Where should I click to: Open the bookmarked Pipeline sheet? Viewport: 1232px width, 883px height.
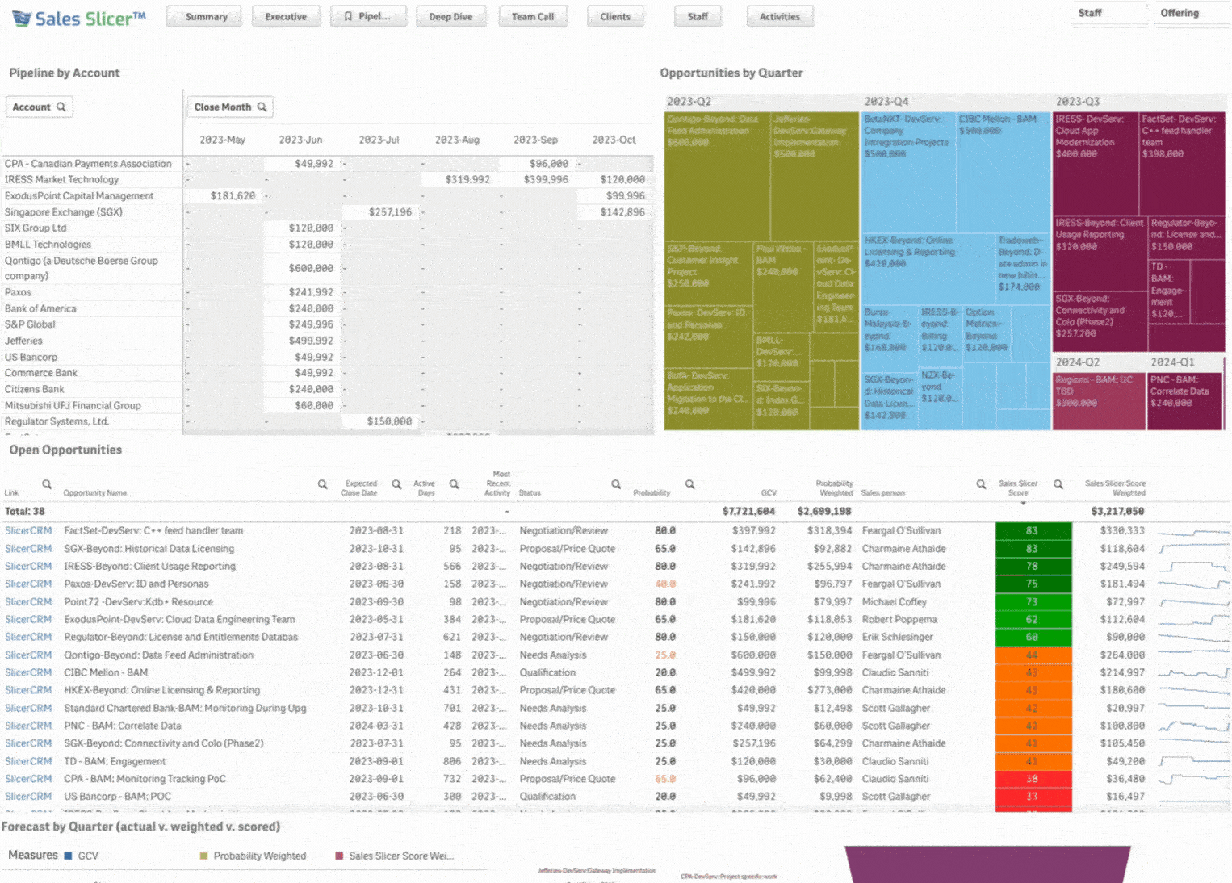[367, 16]
